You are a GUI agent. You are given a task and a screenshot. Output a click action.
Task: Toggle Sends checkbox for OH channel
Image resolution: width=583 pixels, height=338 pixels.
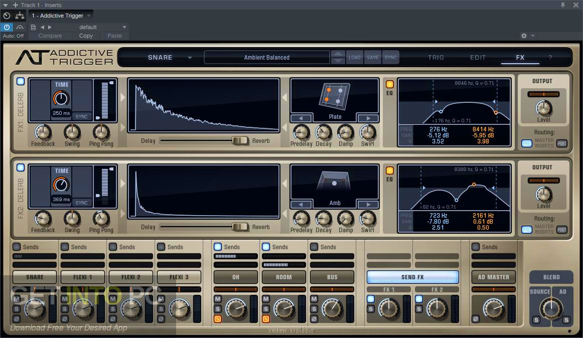[218, 247]
